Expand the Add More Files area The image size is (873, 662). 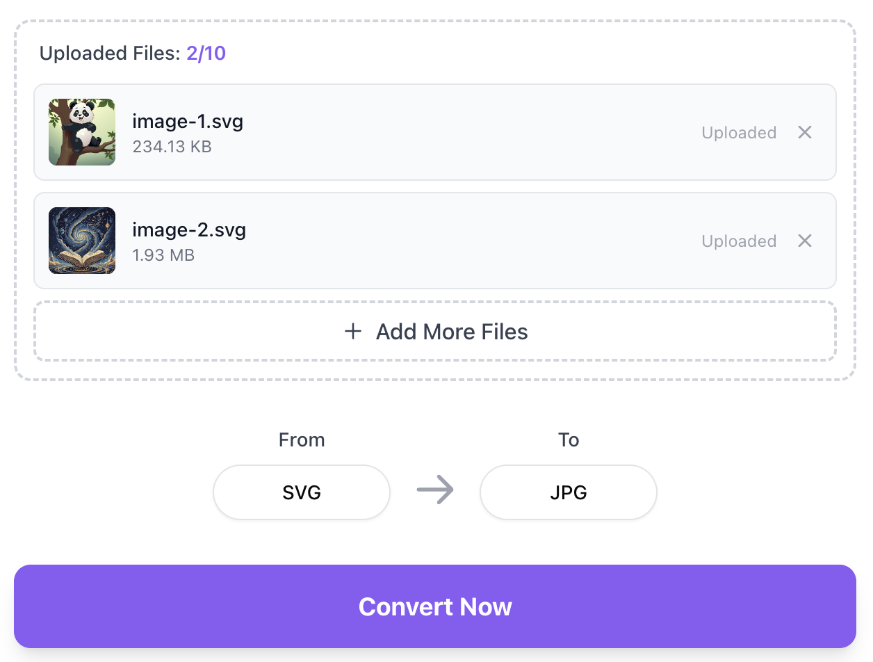435,332
